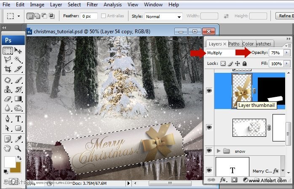Image resolution: width=294 pixels, height=189 pixels.
Task: Select the Dodge tool
Action: pos(18,108)
